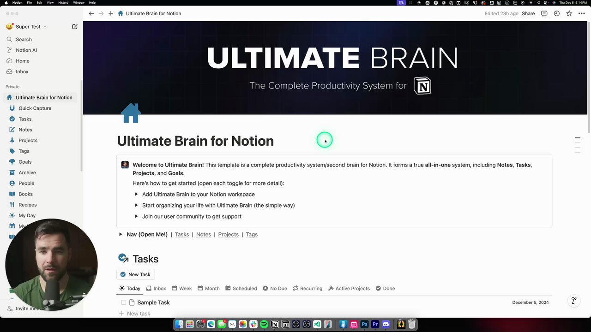Click the Share button

(x=528, y=13)
